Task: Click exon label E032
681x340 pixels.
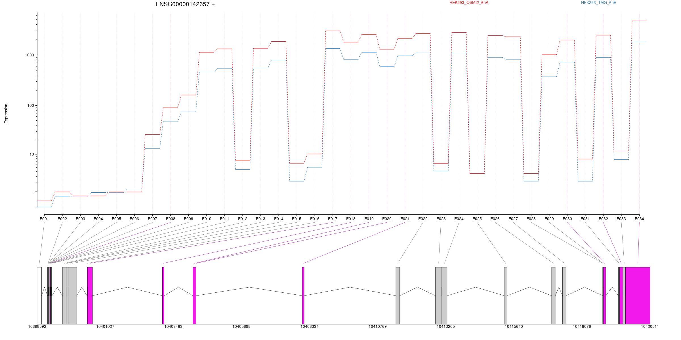Action: click(x=603, y=219)
